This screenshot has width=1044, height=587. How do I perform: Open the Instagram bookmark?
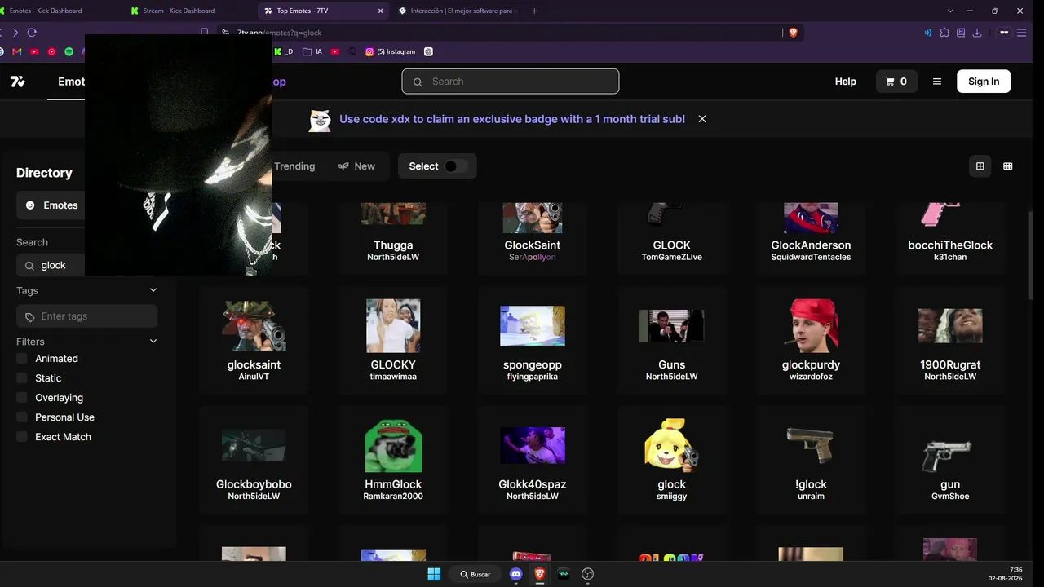click(391, 51)
